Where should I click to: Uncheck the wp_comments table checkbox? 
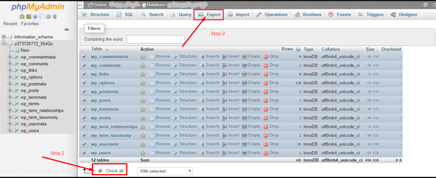[84, 66]
